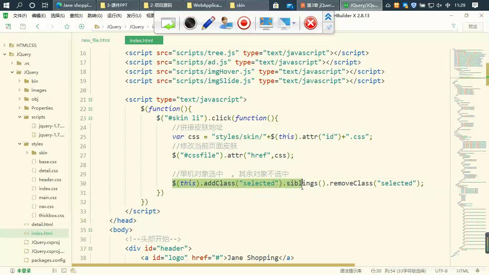Open detail.css in file tree
Screen dimensions: 489x275
tap(48, 171)
